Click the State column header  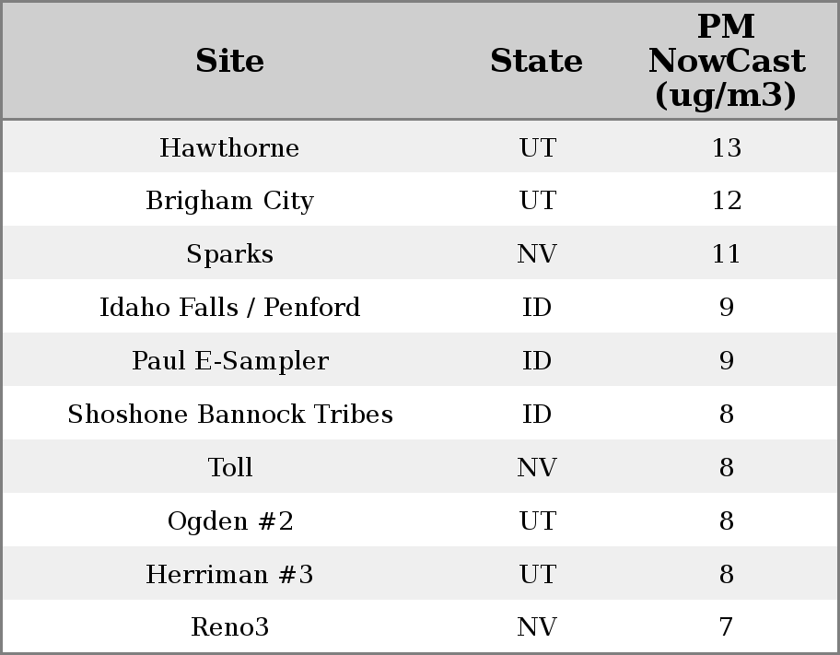tap(536, 61)
